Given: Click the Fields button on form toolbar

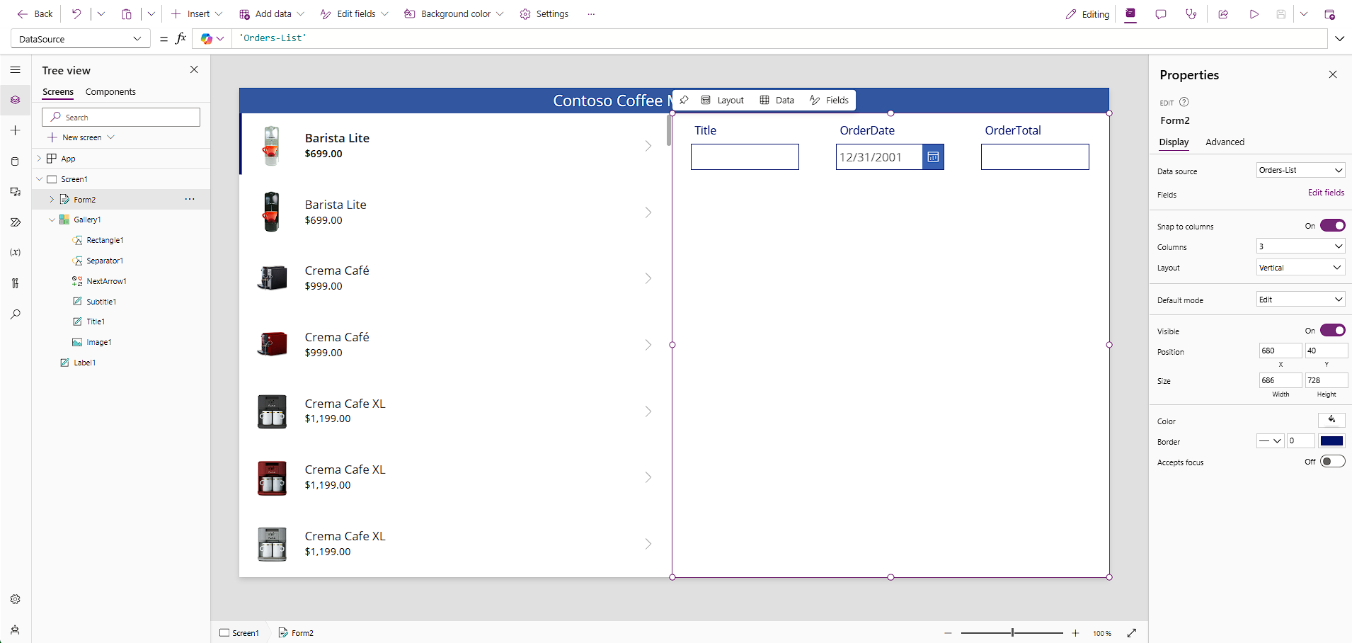Looking at the screenshot, I should [829, 100].
